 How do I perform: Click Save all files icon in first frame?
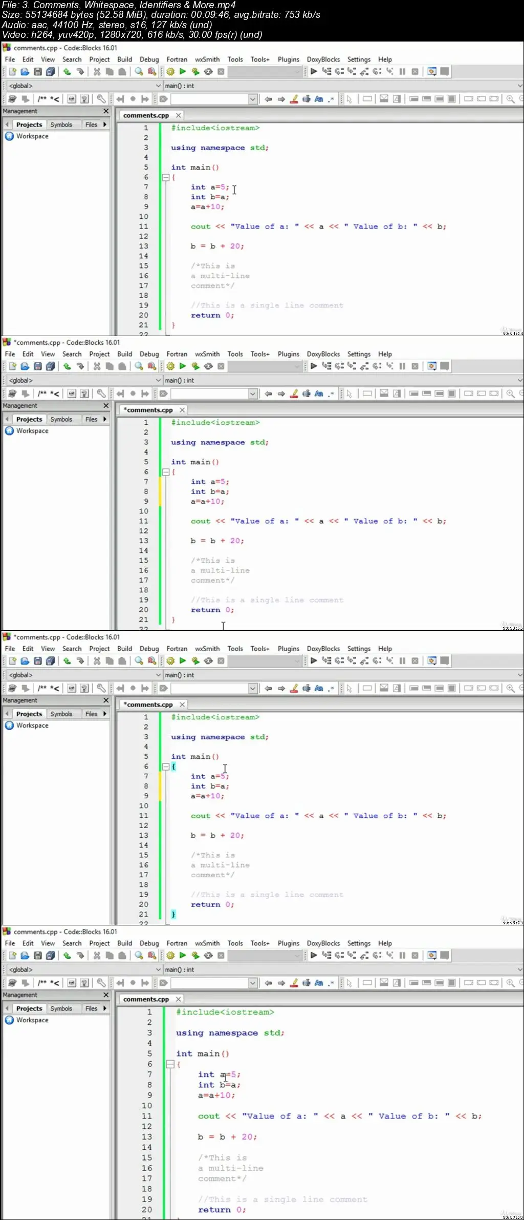point(50,72)
